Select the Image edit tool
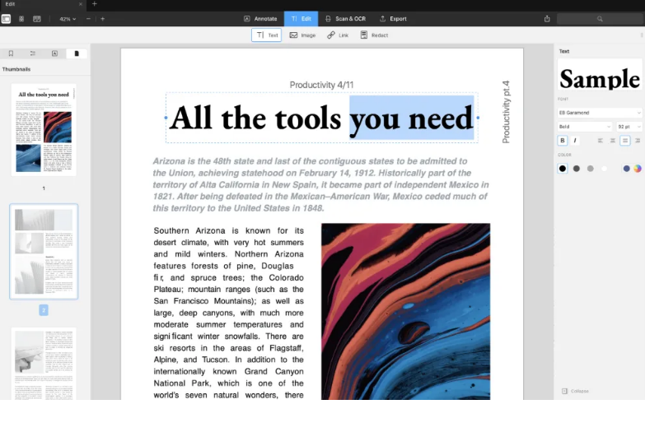645x432 pixels. [302, 35]
